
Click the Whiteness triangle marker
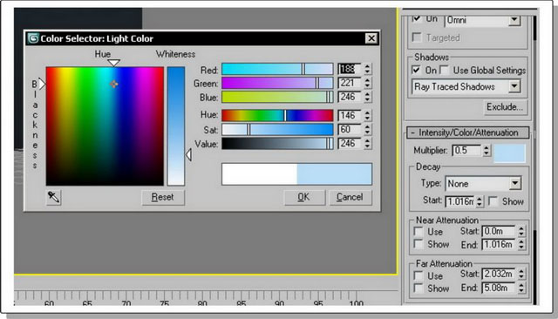point(189,154)
